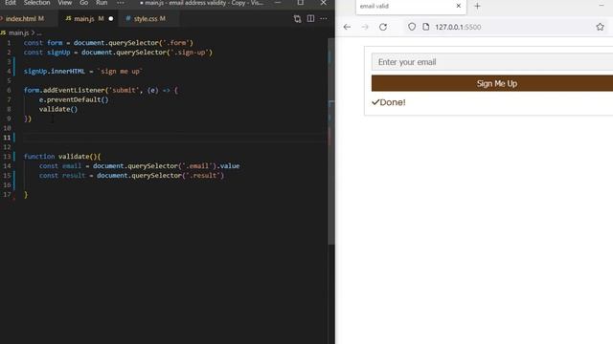613x344 pixels.
Task: Switch to the index.html editor tab
Action: (24, 18)
